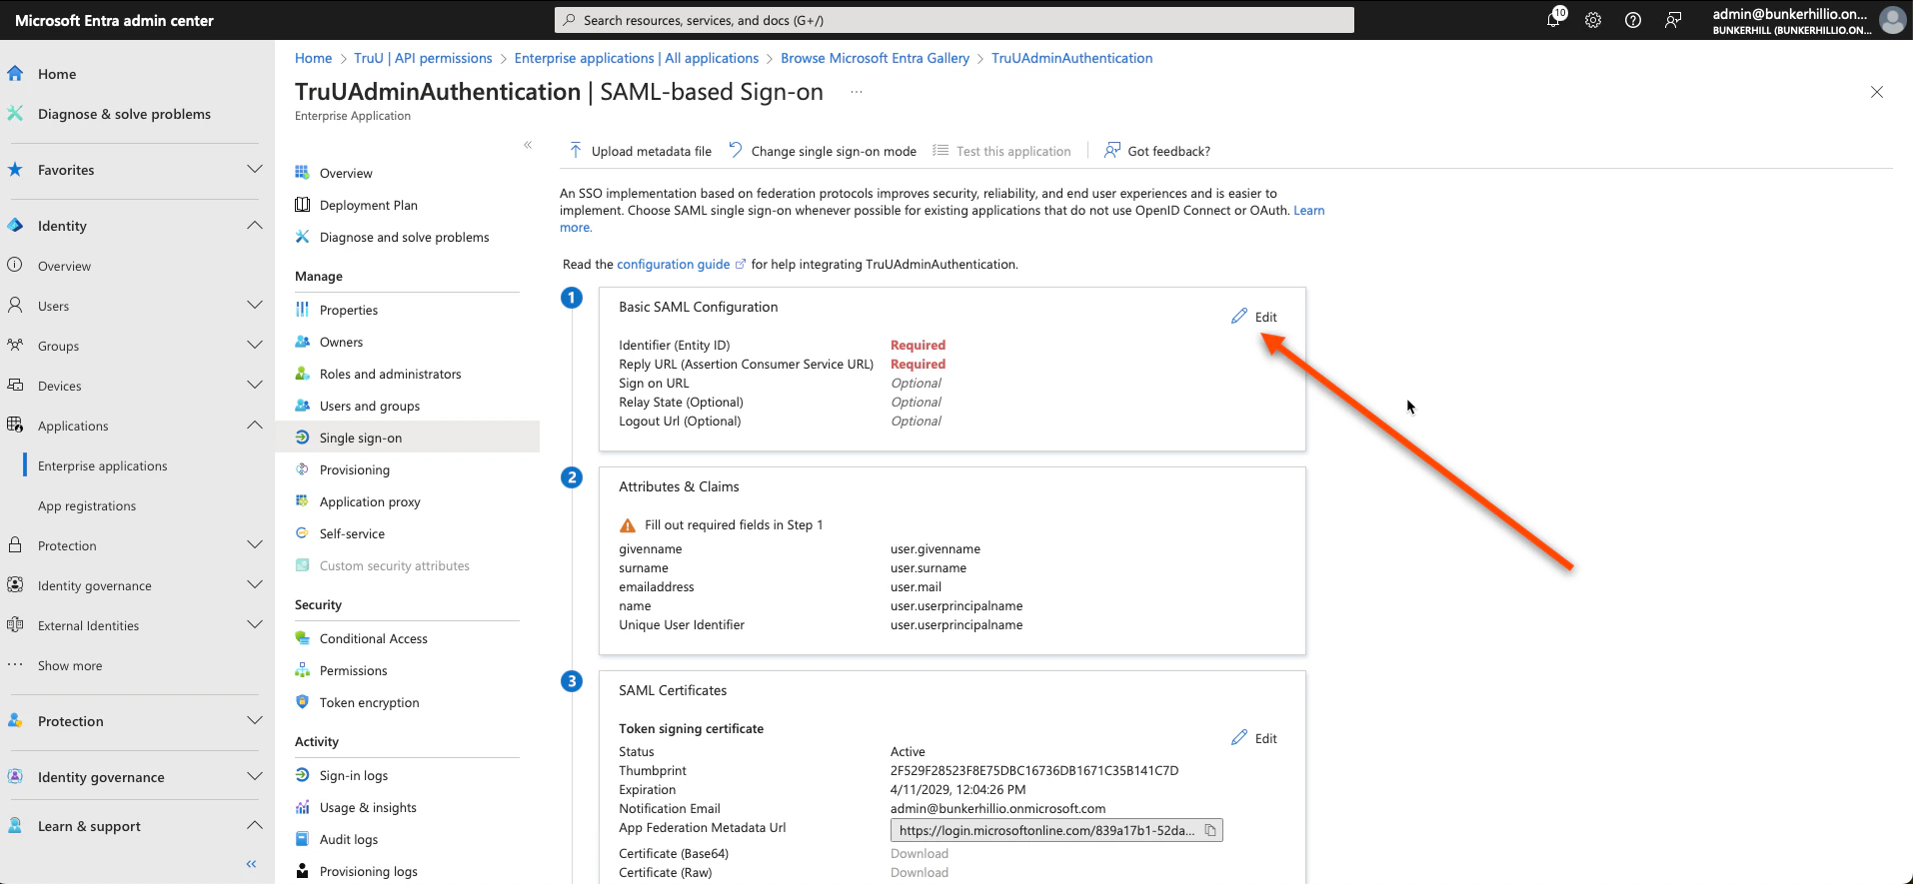Open Permissions under Security

point(353,670)
